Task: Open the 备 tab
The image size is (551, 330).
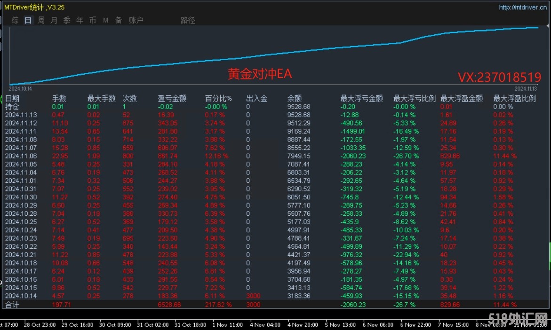Action: click(119, 20)
